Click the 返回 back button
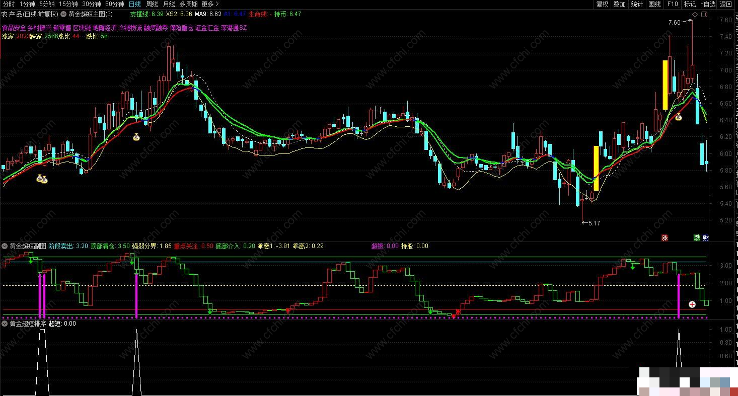Viewport: 738px width, 396px height. [x=726, y=4]
